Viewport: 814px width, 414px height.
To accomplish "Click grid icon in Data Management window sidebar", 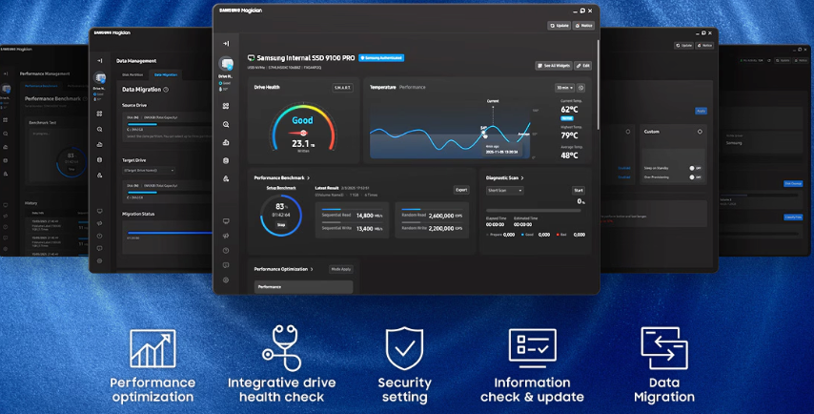I will pos(100,114).
